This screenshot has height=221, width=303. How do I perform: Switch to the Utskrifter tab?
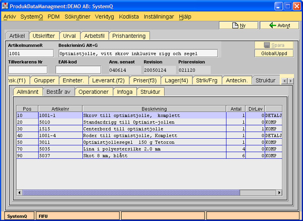(44, 36)
